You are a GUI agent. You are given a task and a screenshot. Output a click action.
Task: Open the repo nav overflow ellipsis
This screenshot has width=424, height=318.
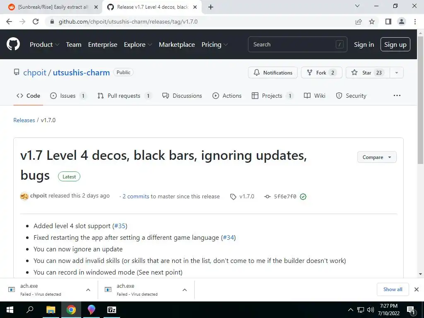pos(397,96)
